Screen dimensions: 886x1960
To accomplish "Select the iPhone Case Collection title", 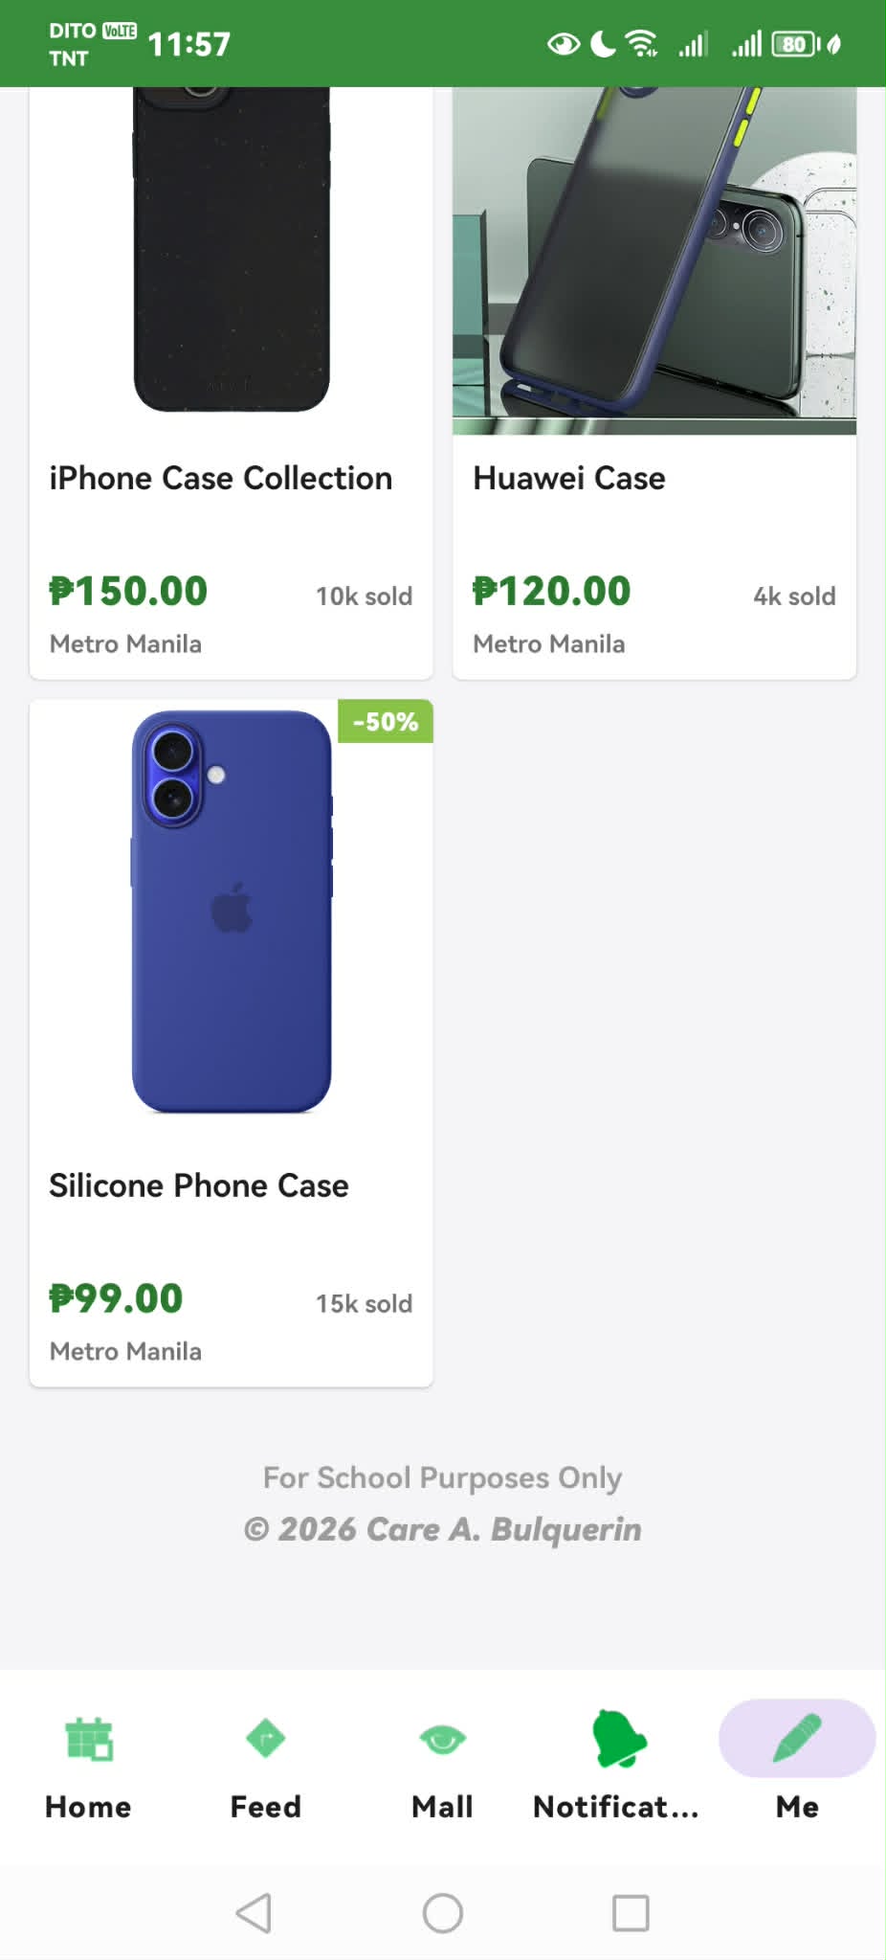I will [221, 478].
